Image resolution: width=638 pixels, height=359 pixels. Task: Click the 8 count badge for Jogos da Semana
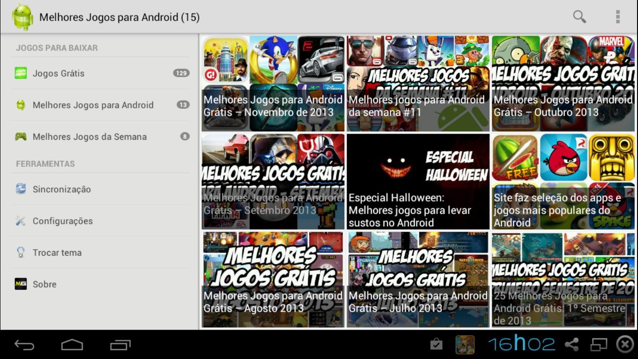tap(185, 136)
